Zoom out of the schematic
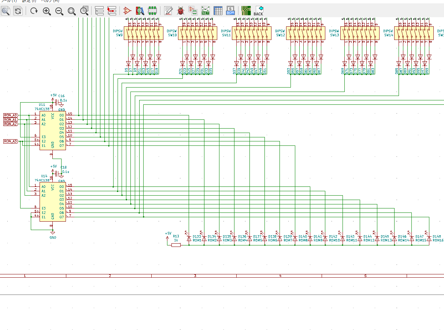This screenshot has height=333, width=444. tap(59, 11)
